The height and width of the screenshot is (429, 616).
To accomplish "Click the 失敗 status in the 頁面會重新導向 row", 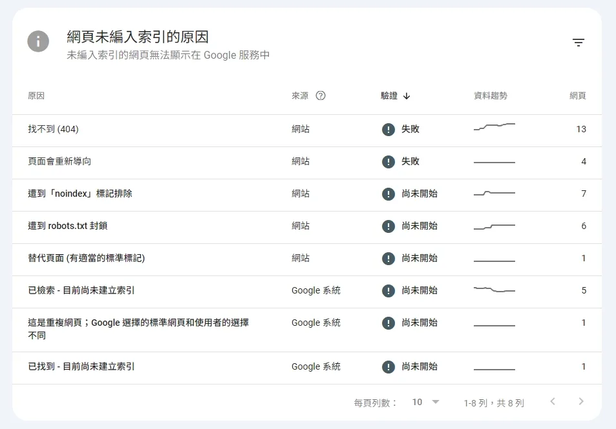I will 410,161.
